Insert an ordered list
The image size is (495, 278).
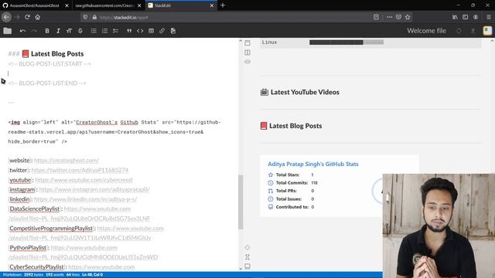[105, 31]
